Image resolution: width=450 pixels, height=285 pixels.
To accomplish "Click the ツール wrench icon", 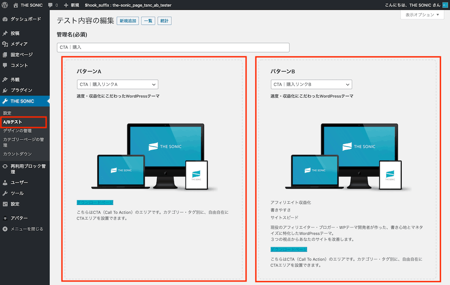I will point(5,194).
